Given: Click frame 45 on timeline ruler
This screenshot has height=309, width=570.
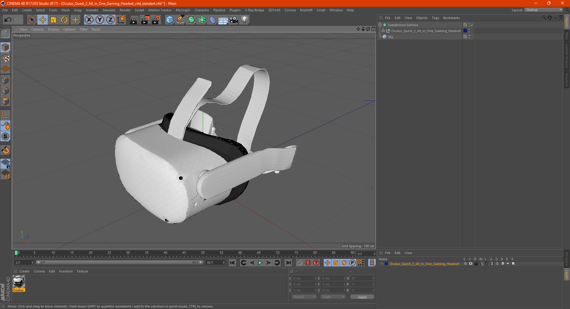Looking at the screenshot, I should click(x=184, y=253).
